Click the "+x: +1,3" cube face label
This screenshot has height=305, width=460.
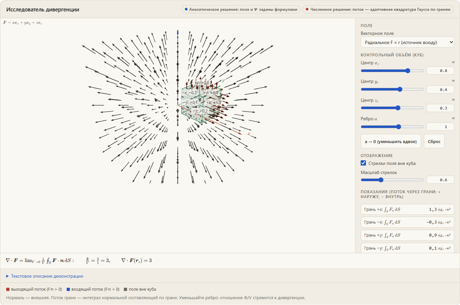click(214, 103)
